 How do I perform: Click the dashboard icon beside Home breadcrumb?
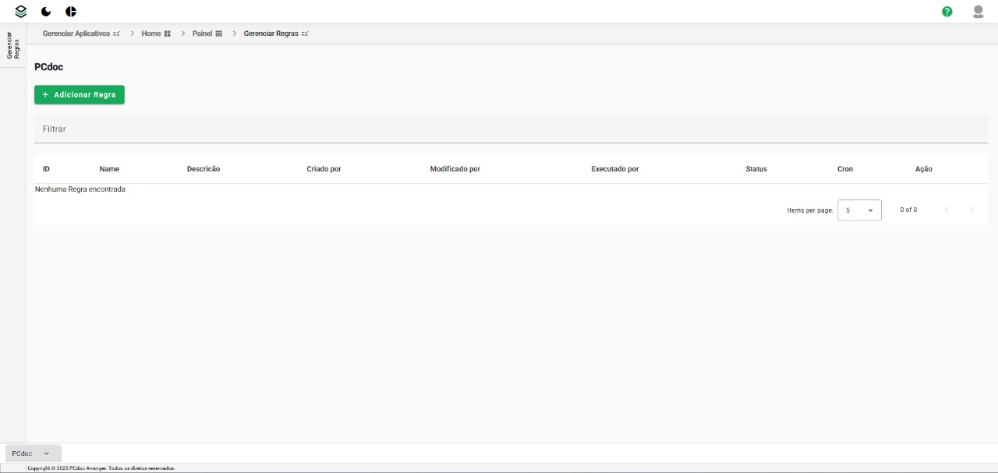tap(168, 34)
